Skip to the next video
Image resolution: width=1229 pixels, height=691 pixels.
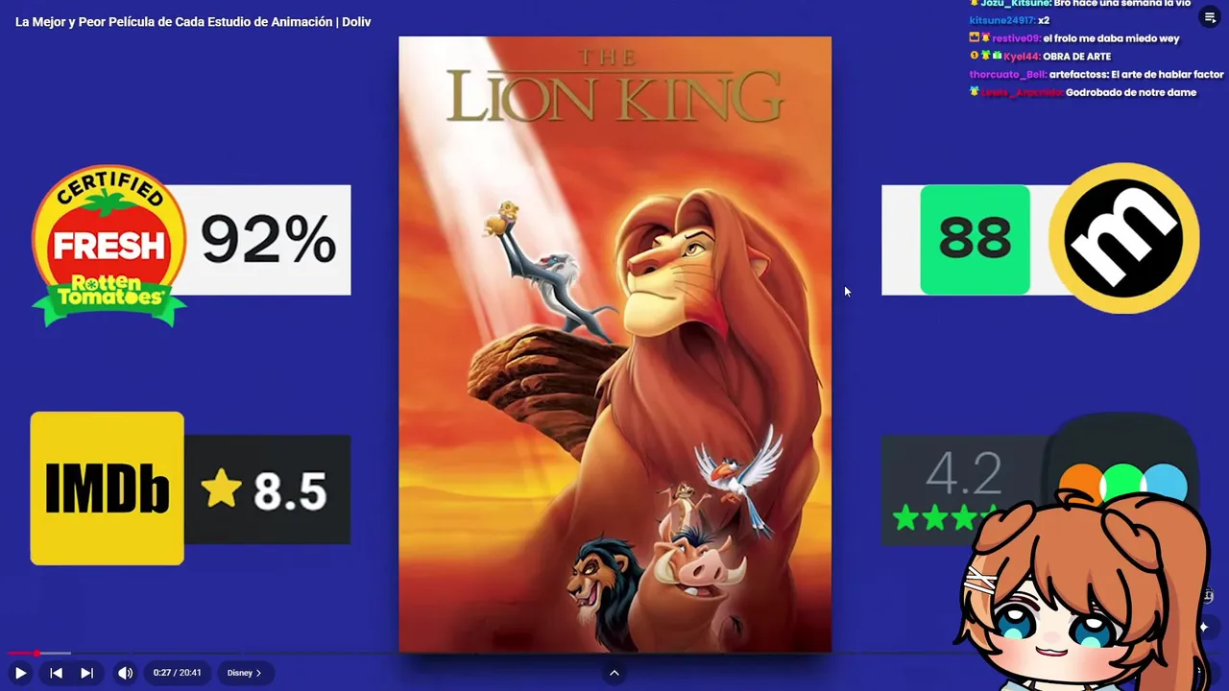point(86,673)
